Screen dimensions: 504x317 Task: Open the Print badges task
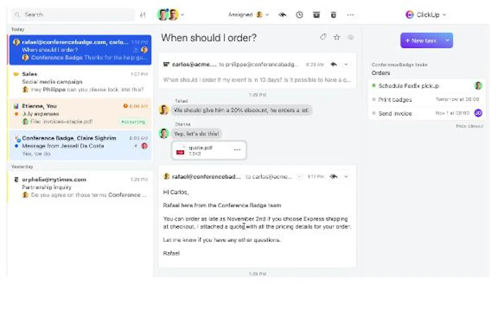(x=427, y=100)
